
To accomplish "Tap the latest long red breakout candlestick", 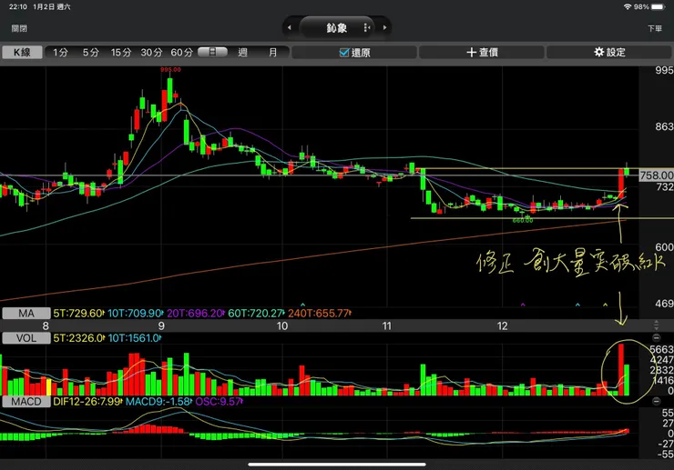I will coord(621,184).
